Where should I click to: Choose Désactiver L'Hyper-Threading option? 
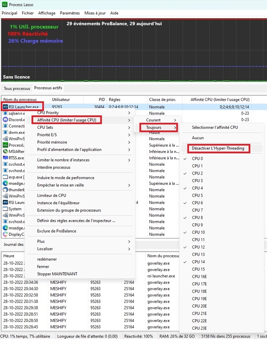tap(218, 148)
